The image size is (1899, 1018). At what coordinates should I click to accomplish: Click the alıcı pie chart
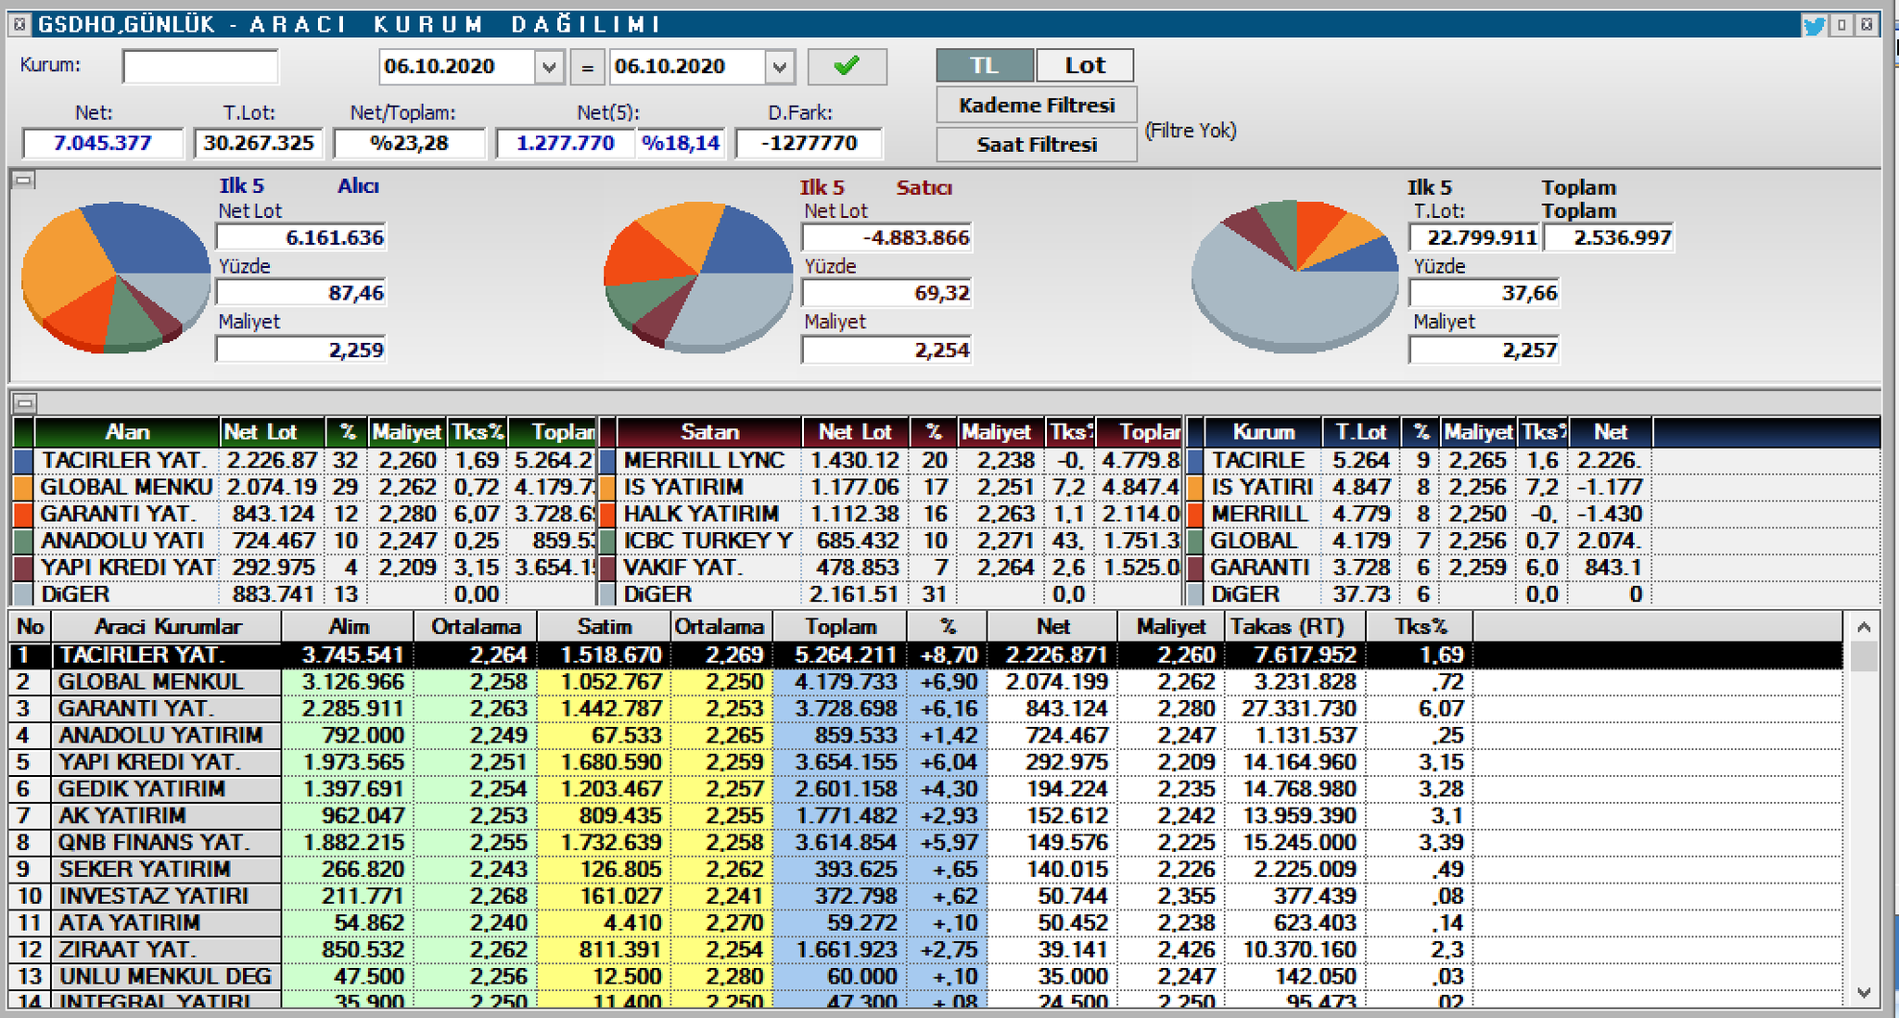[x=116, y=276]
